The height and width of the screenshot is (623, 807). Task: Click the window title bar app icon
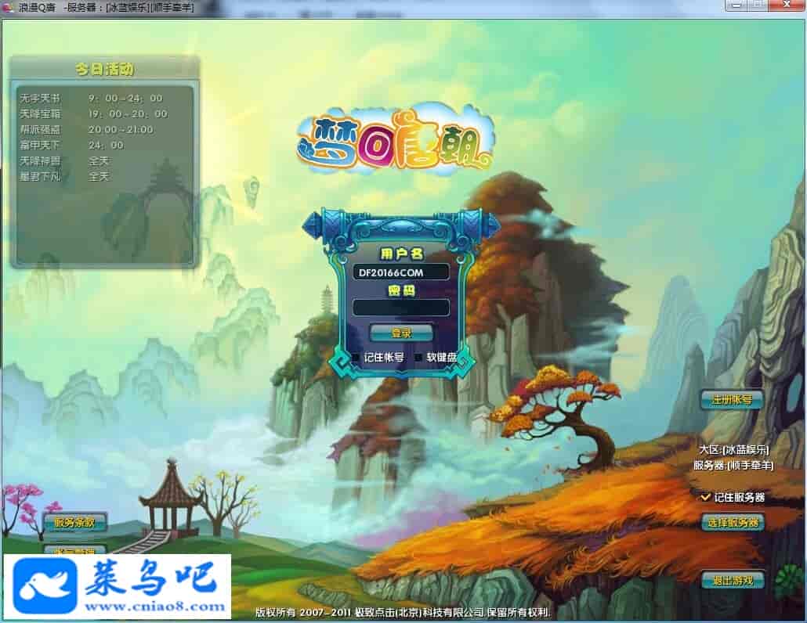pyautogui.click(x=8, y=7)
